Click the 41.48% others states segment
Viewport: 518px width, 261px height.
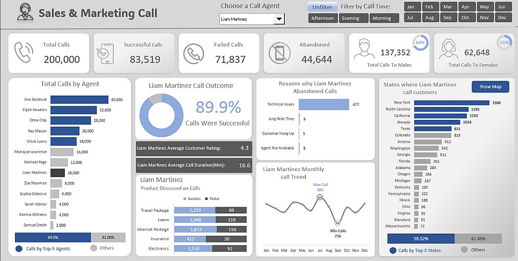478,239
